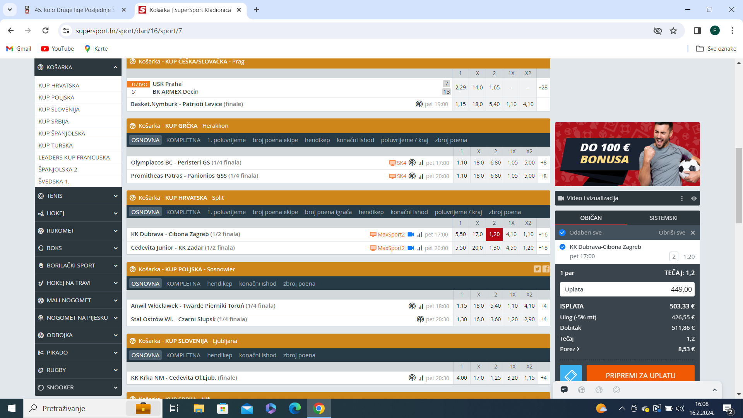Viewport: 743px width, 418px height.
Task: Select zbroj poena tab under KUP SLOVENIJA
Action: (x=299, y=355)
